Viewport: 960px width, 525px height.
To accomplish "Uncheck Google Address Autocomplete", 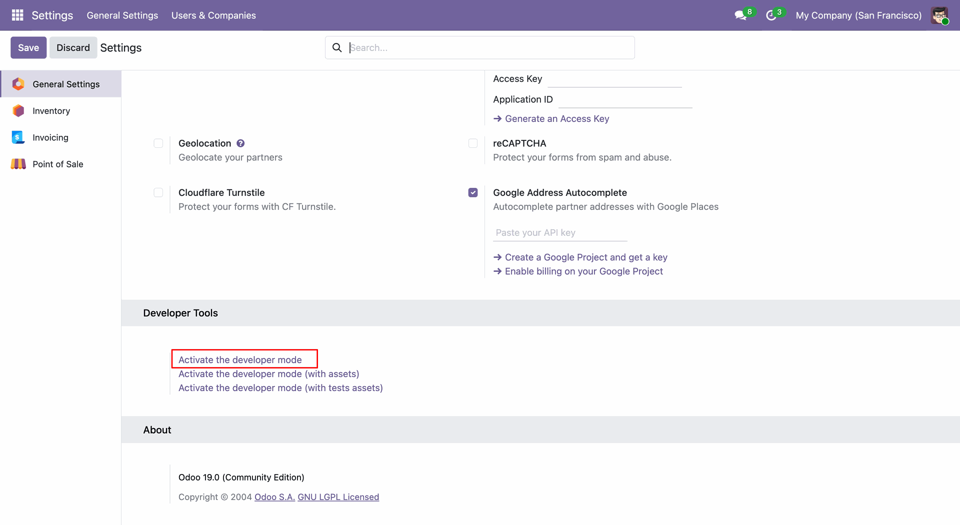I will pos(473,193).
